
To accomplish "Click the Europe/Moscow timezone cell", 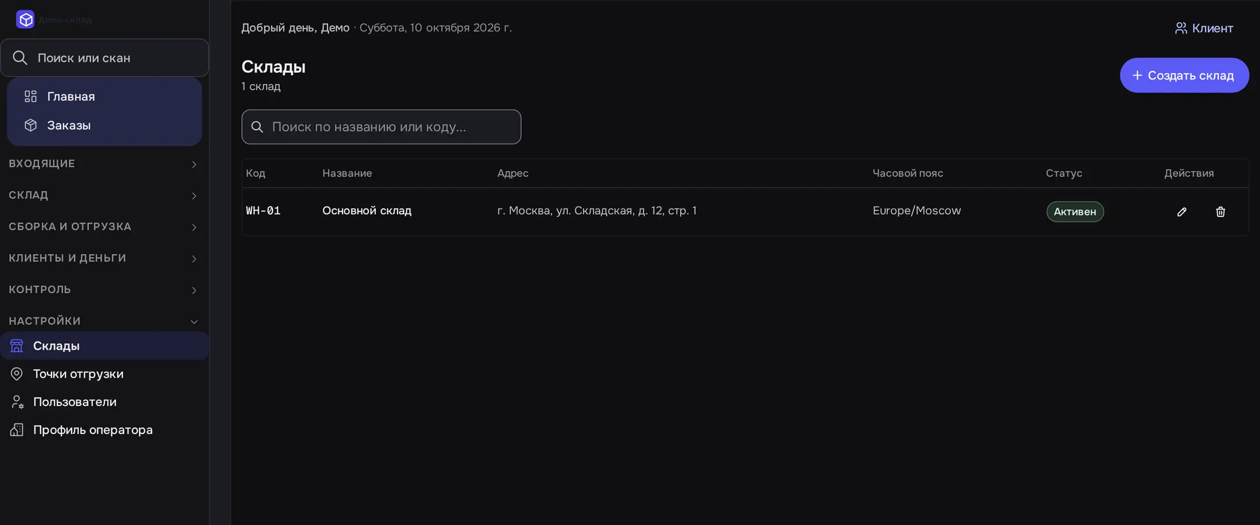I will (x=917, y=211).
